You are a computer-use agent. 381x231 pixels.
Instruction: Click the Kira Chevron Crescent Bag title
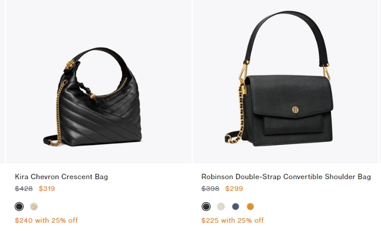click(x=61, y=177)
